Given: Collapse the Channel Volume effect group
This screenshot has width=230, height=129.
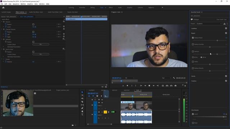Looking at the screenshot, I should pyautogui.click(x=2, y=29).
